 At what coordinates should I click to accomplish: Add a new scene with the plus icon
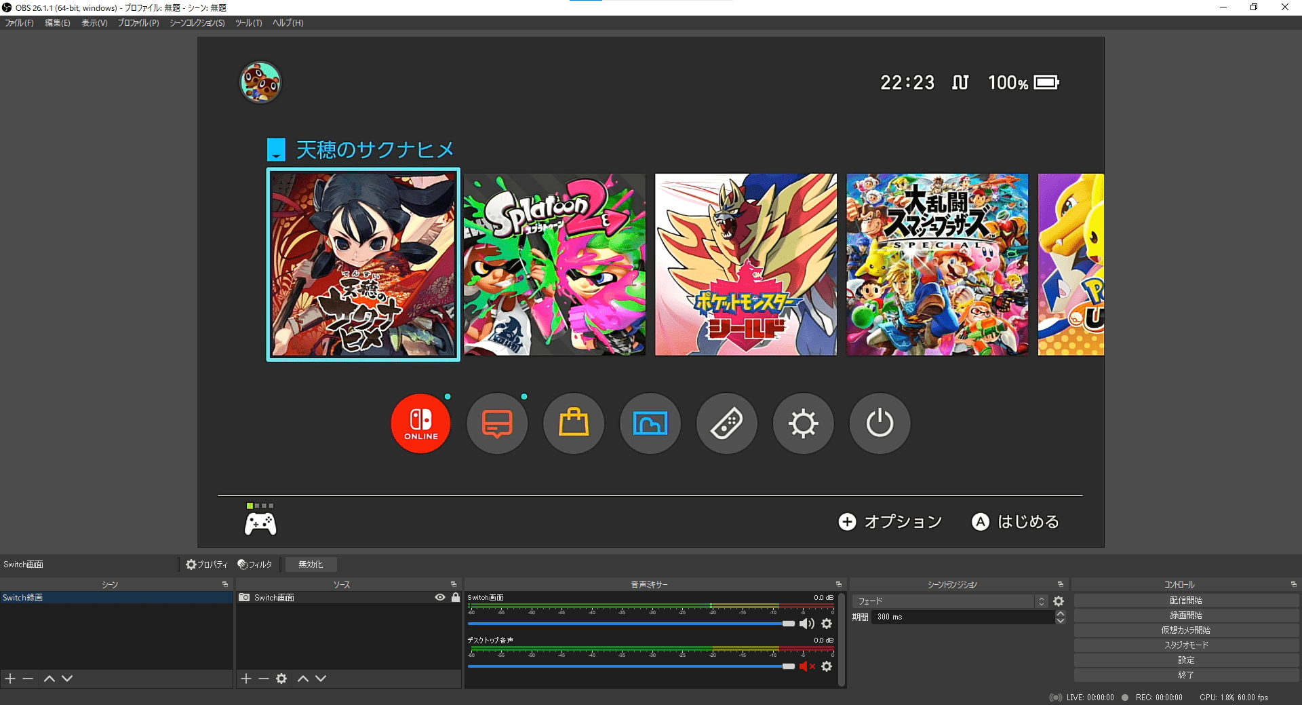pos(9,678)
